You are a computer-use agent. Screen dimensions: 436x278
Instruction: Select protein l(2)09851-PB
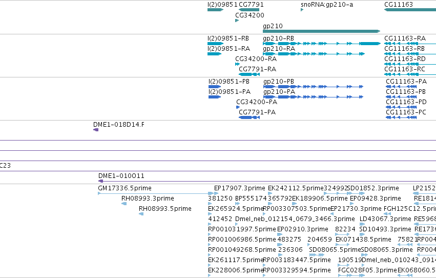(x=215, y=87)
